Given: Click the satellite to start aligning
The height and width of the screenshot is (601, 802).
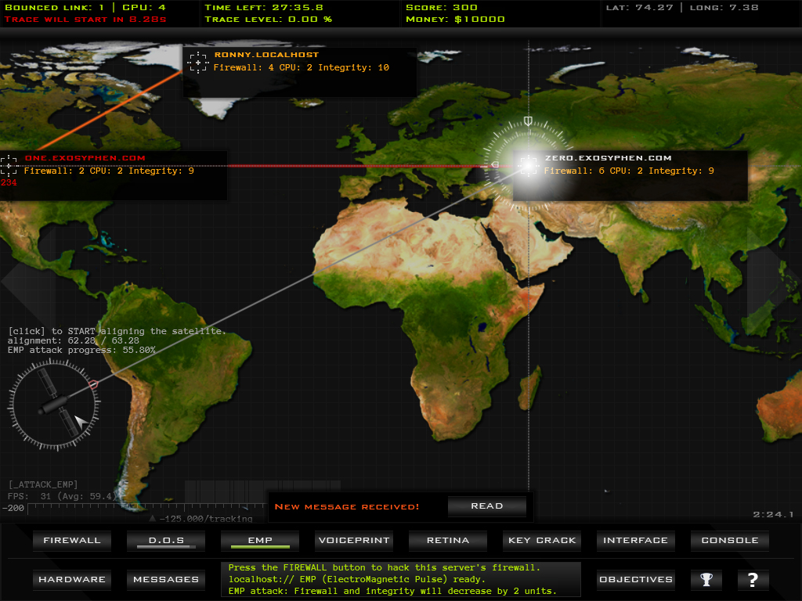Looking at the screenshot, I should 55,404.
